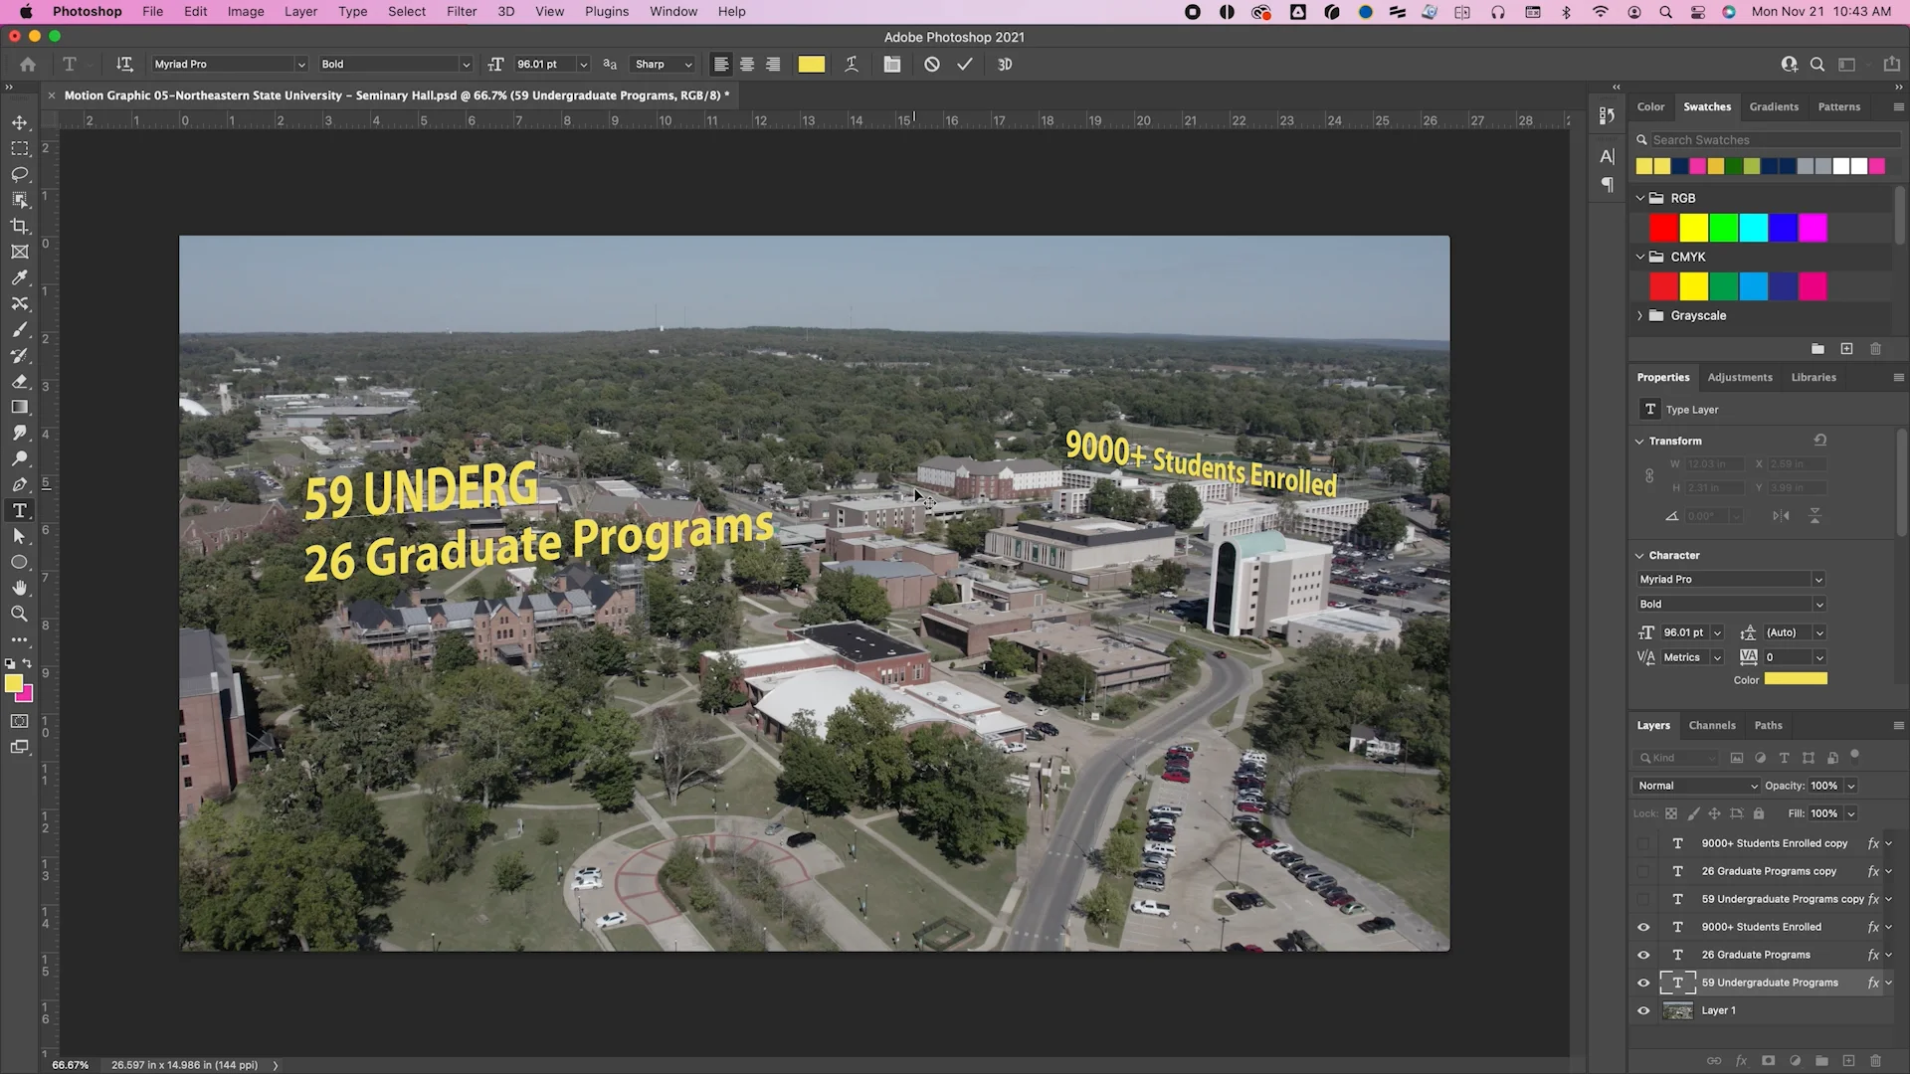Screen dimensions: 1910x1074
Task: Cancel current text edits
Action: coord(931,64)
